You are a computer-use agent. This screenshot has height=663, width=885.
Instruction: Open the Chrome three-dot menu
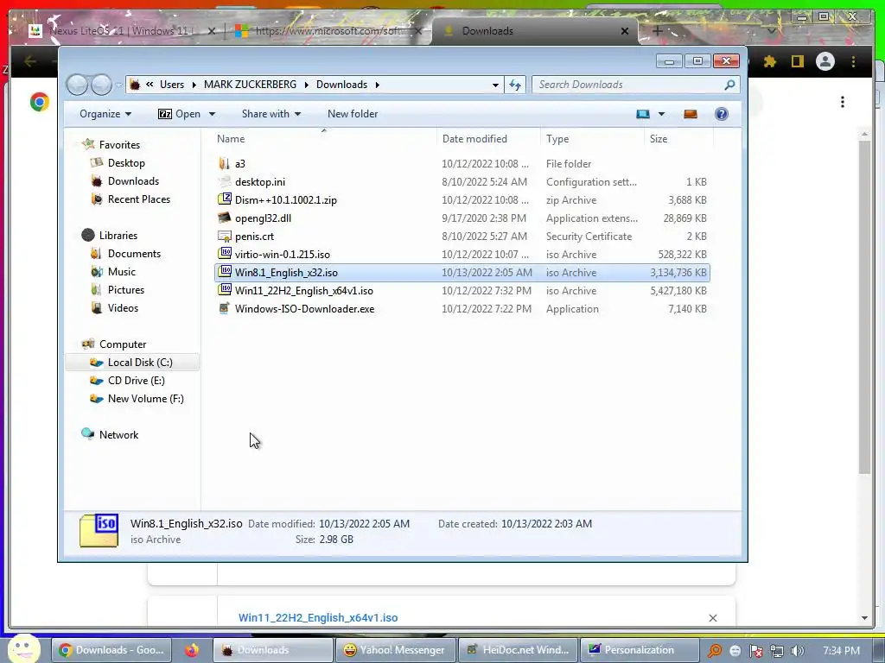(x=853, y=61)
